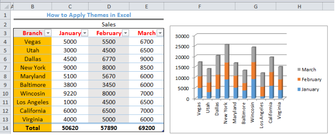Select column F header

click(199, 7)
